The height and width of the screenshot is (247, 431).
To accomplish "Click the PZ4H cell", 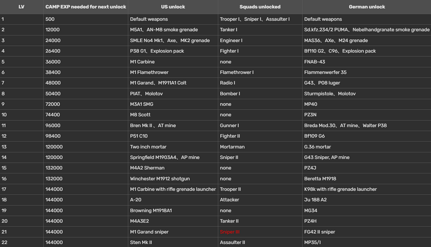I will [367, 221].
